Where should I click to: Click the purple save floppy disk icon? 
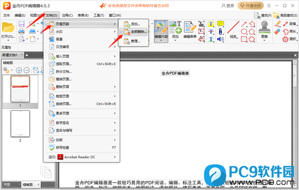coord(21,24)
